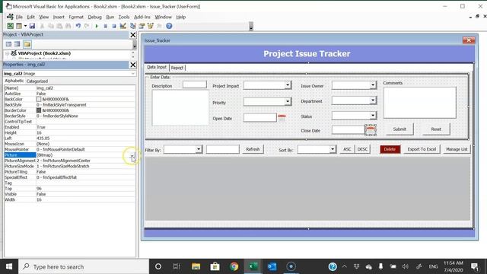Click the Open Date text box

[260, 117]
